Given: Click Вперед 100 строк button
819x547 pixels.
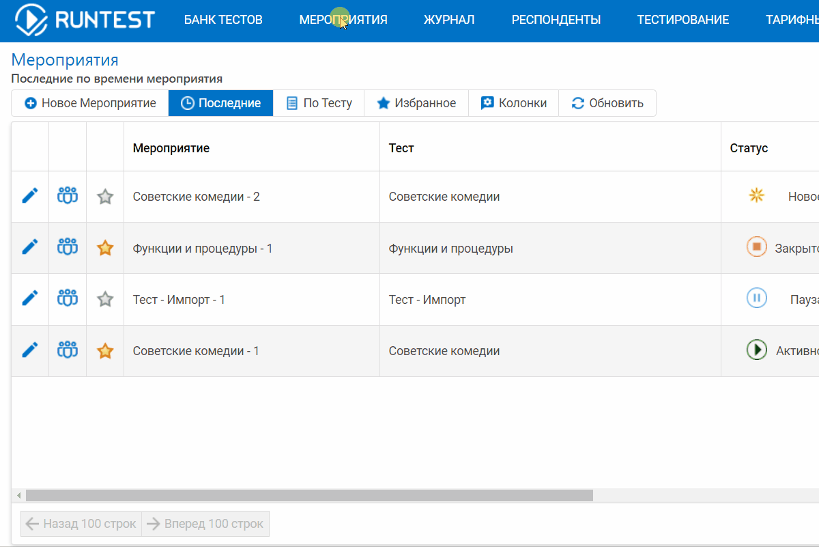Looking at the screenshot, I should (x=205, y=524).
